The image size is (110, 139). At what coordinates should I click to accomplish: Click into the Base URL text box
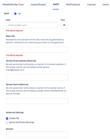37,50
